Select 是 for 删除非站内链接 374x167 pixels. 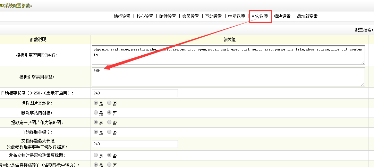pos(96,113)
